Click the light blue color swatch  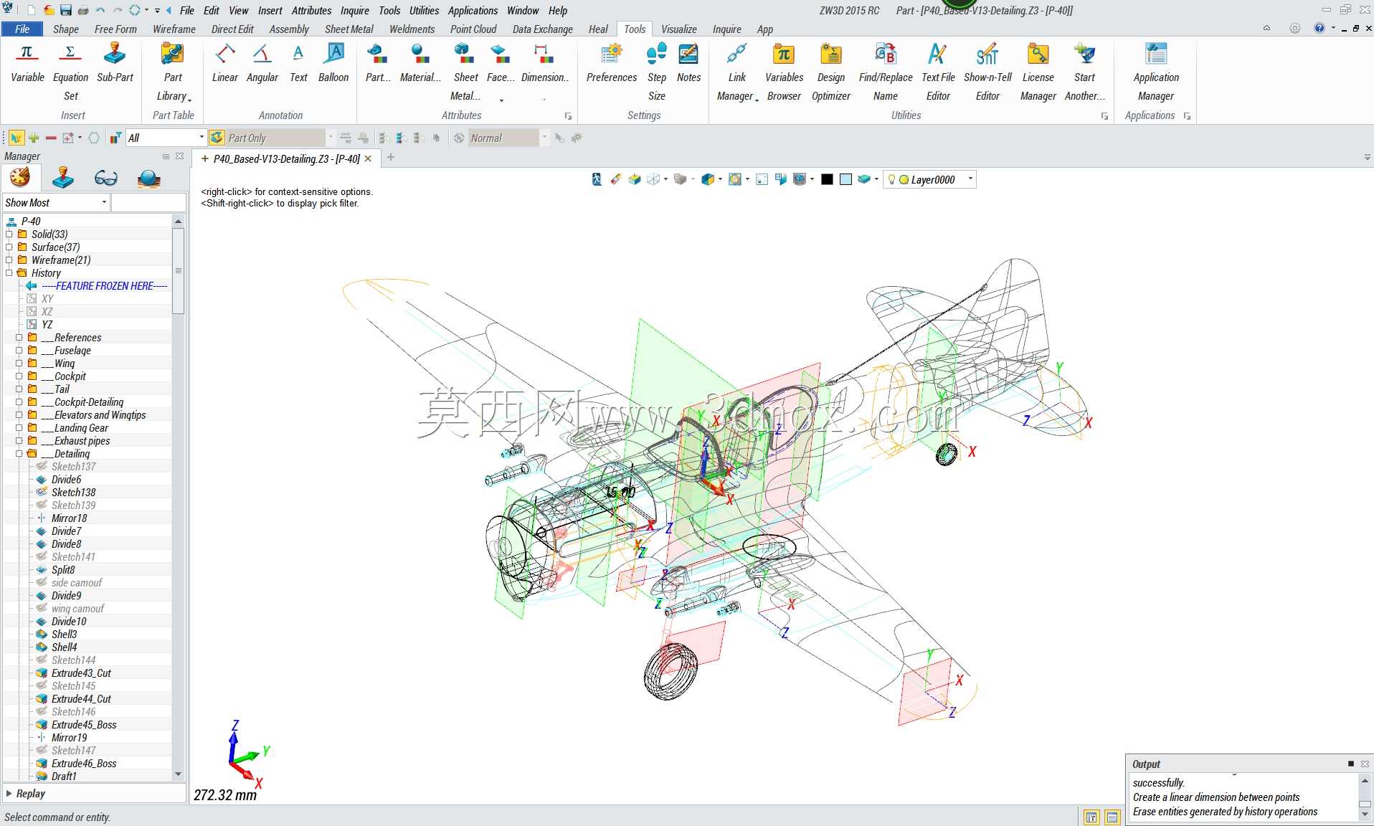[x=846, y=180]
